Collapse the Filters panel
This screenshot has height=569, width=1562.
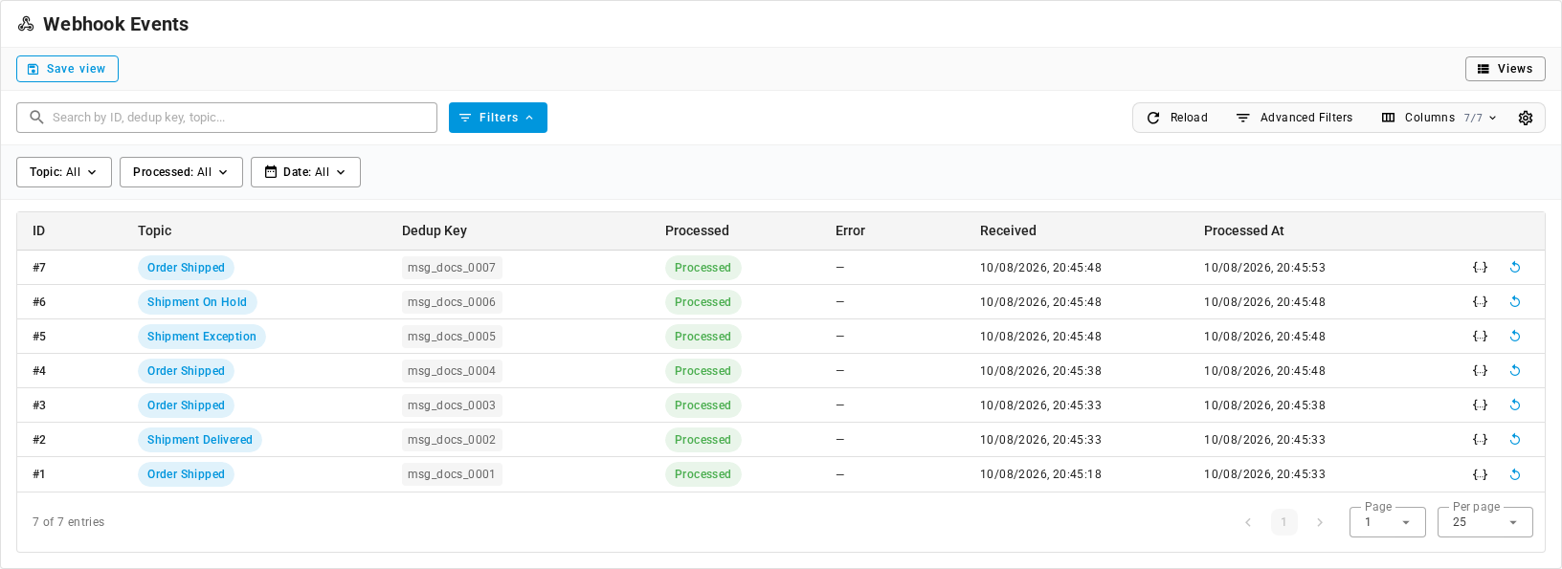(x=498, y=118)
